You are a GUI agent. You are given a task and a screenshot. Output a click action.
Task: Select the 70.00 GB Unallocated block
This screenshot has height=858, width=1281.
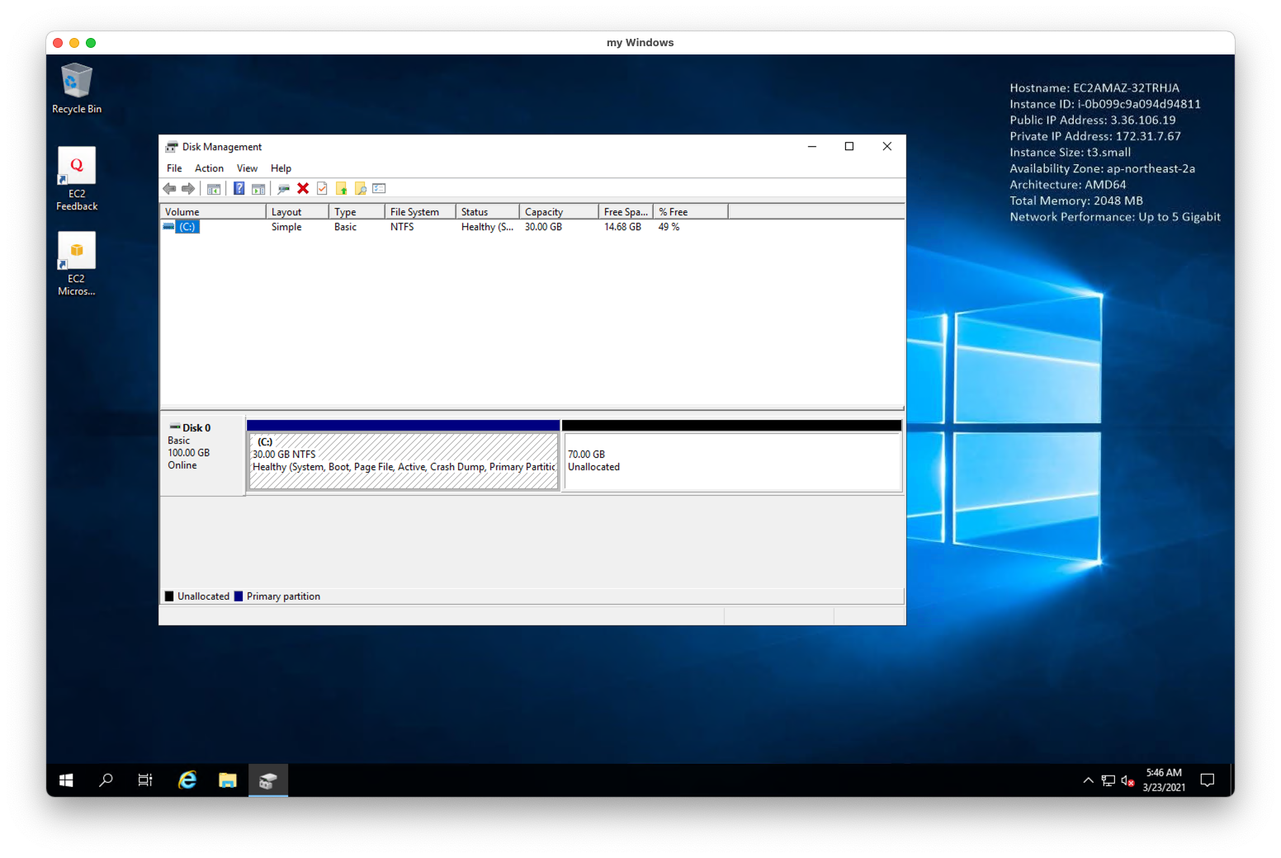(732, 455)
